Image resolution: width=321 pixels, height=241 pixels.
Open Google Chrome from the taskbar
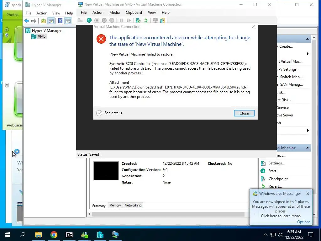[x=54, y=235]
